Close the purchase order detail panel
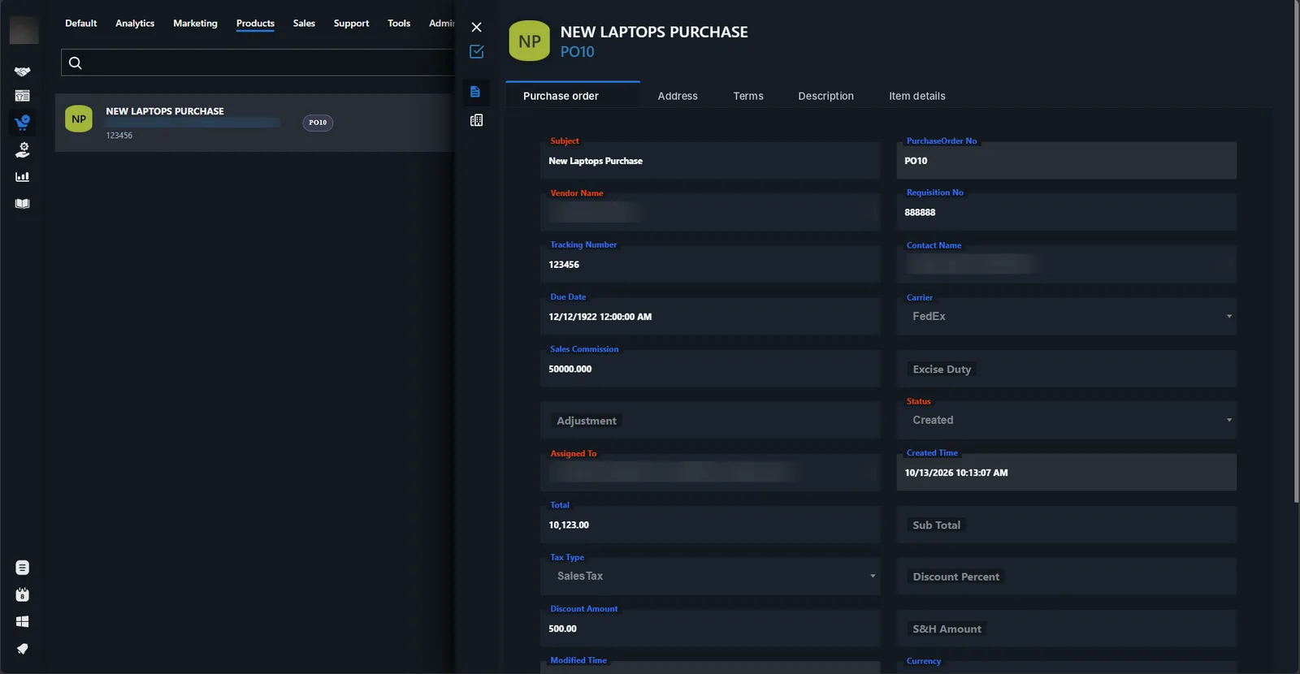 coord(477,28)
